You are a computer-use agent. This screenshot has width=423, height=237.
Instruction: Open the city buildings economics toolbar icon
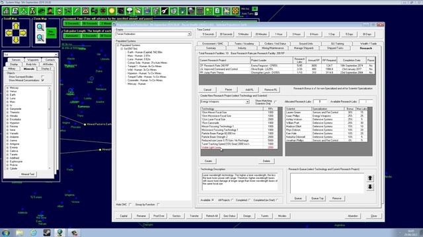click(x=6, y=11)
